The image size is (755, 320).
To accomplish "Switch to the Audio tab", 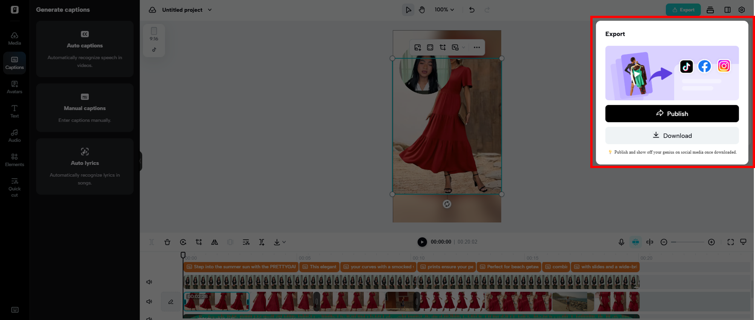I will (x=14, y=136).
